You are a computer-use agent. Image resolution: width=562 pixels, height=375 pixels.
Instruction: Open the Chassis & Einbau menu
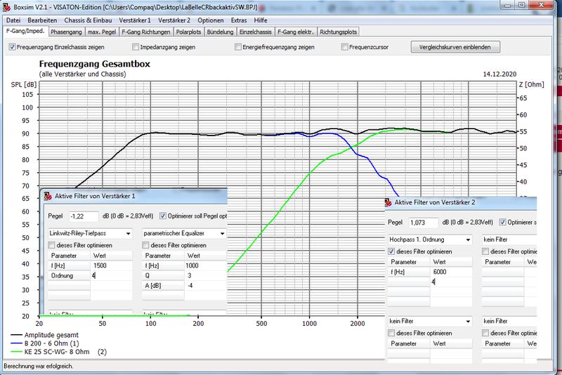pos(81,20)
